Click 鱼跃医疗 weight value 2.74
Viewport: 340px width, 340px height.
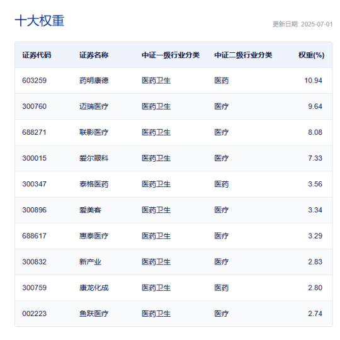coord(315,314)
